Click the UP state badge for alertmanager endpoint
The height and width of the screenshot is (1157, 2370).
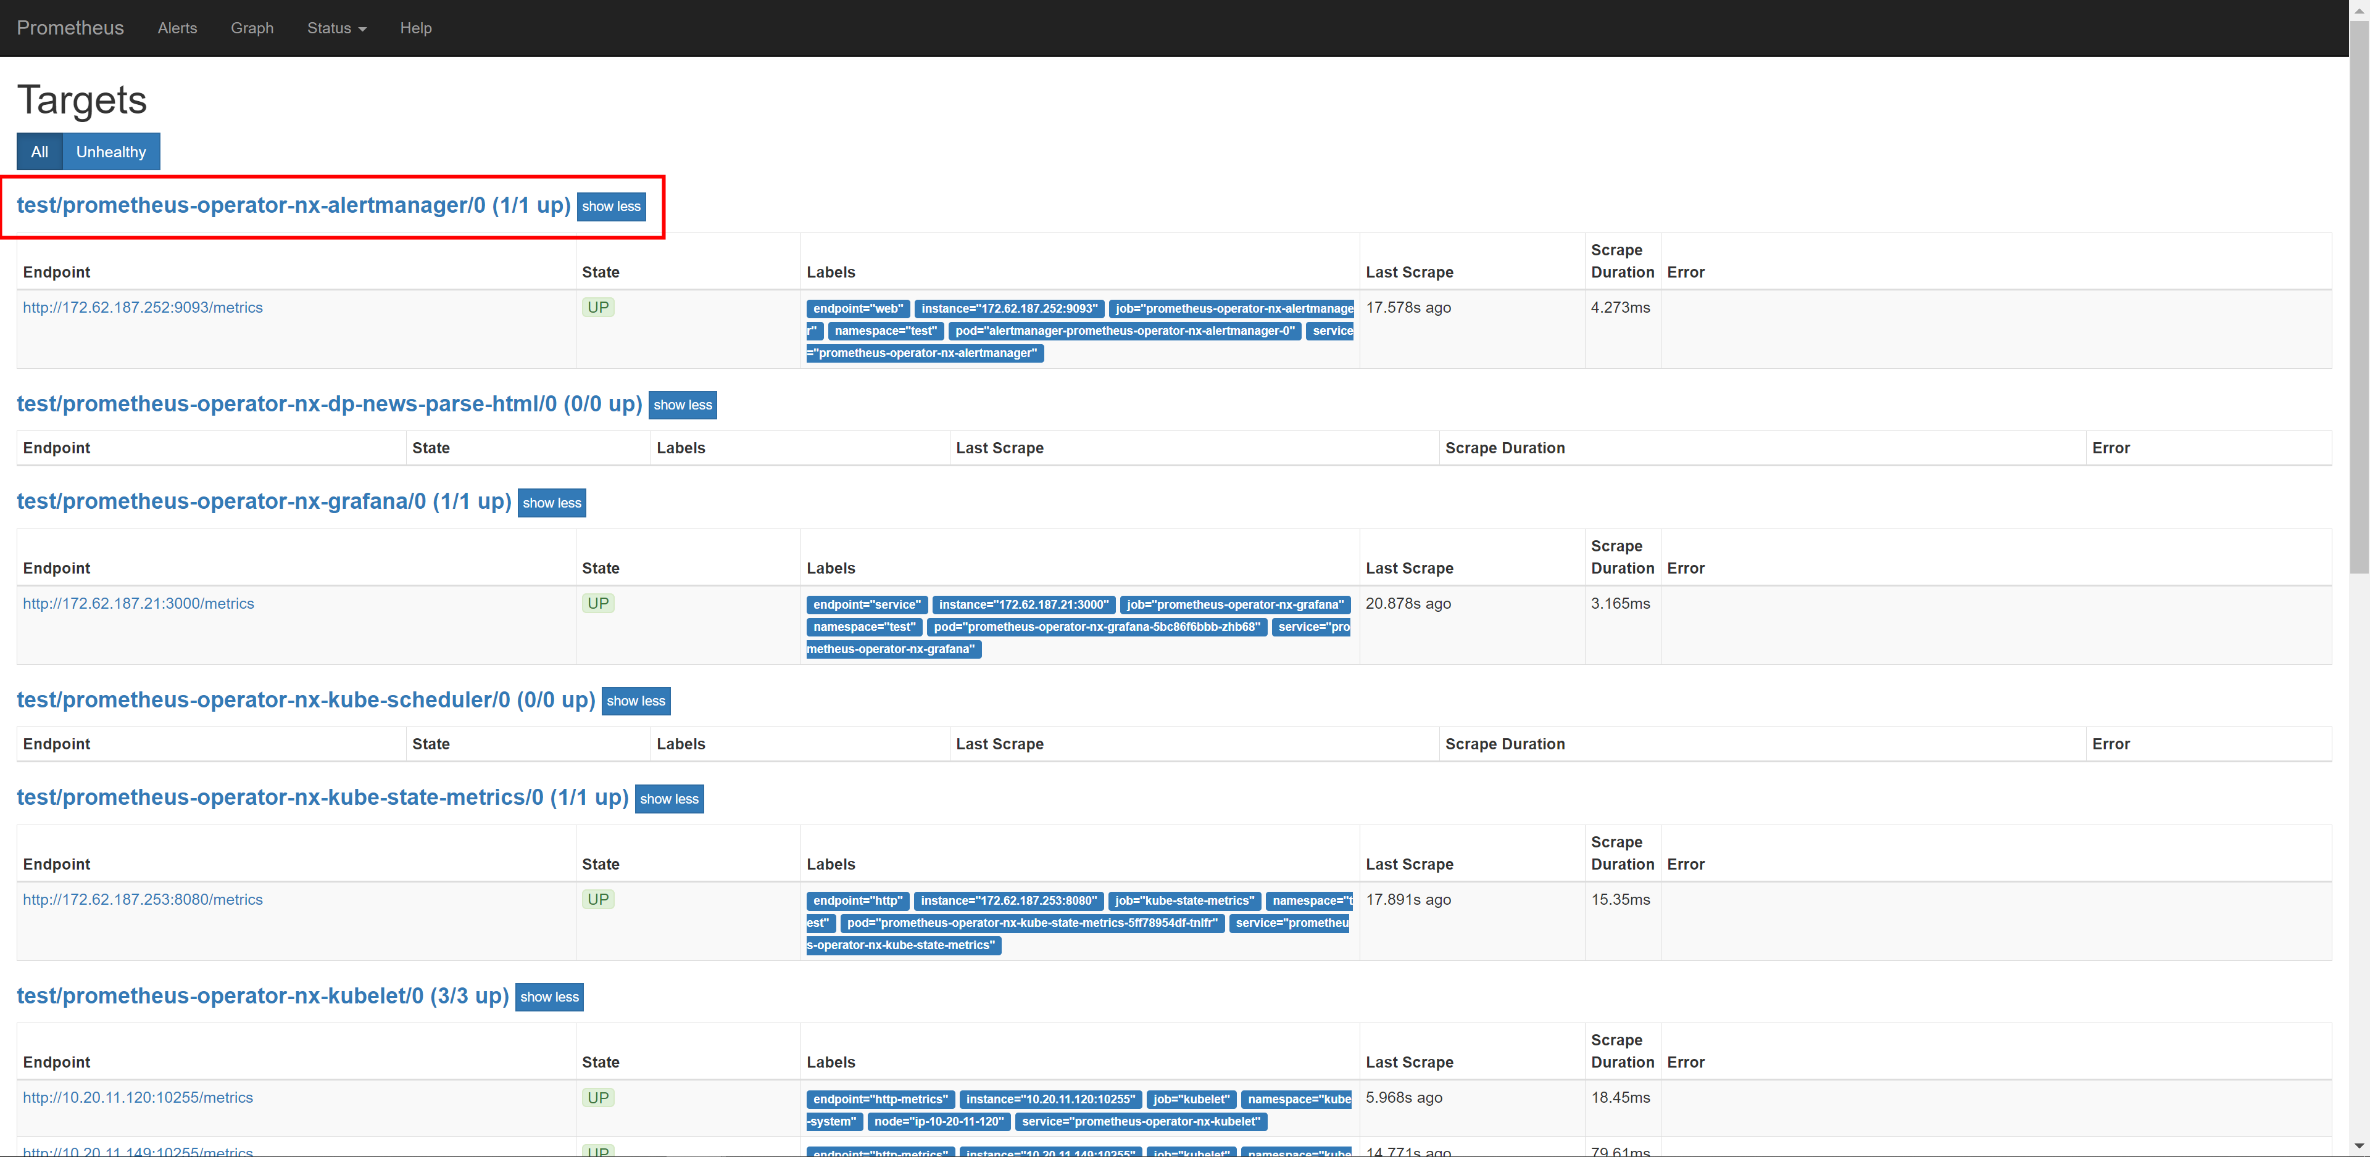click(x=598, y=307)
